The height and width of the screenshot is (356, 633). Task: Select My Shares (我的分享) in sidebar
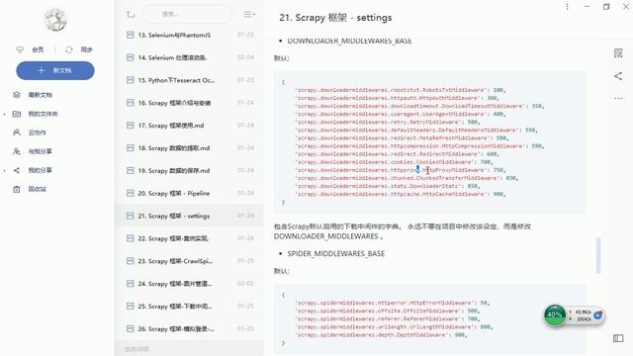click(x=40, y=170)
